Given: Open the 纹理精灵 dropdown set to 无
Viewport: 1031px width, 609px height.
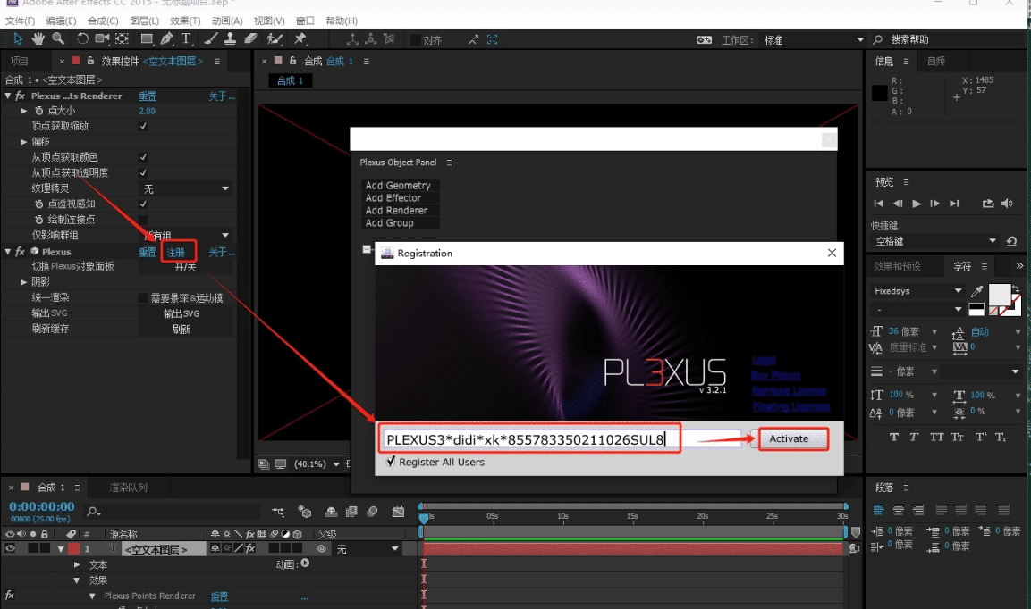Looking at the screenshot, I should pos(186,188).
